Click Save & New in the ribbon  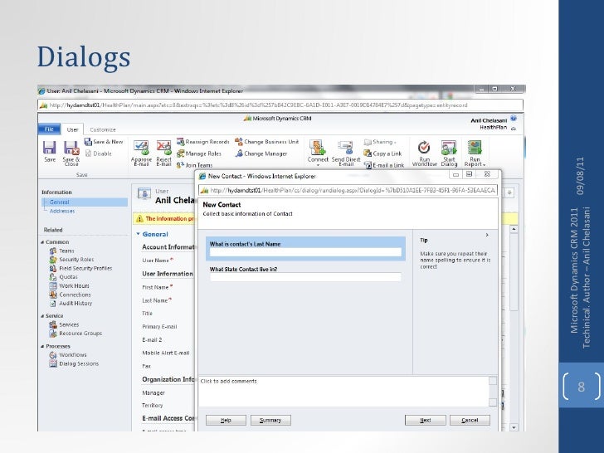pos(104,142)
